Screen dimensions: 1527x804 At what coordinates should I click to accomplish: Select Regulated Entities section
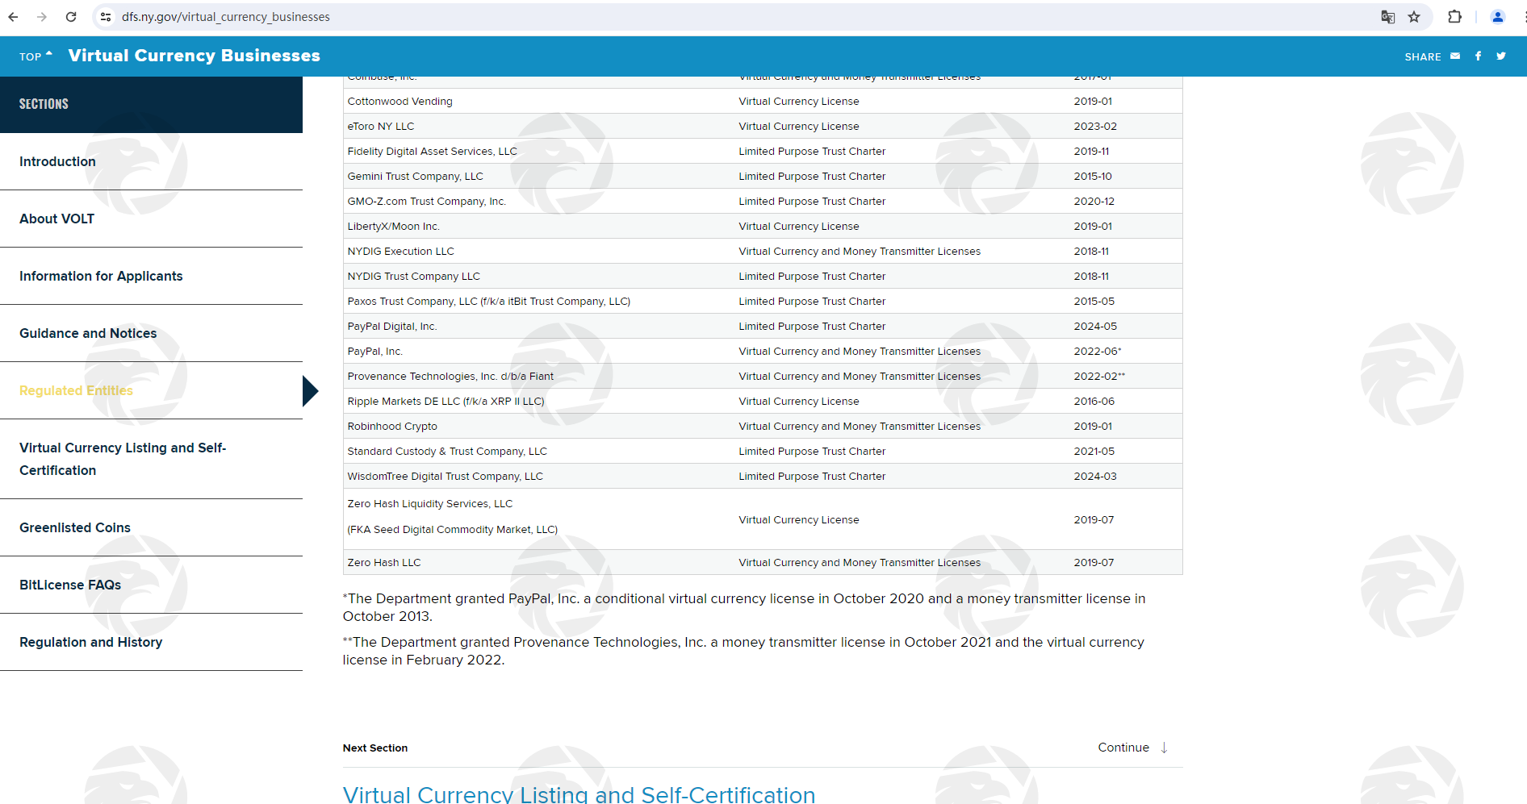click(x=76, y=390)
